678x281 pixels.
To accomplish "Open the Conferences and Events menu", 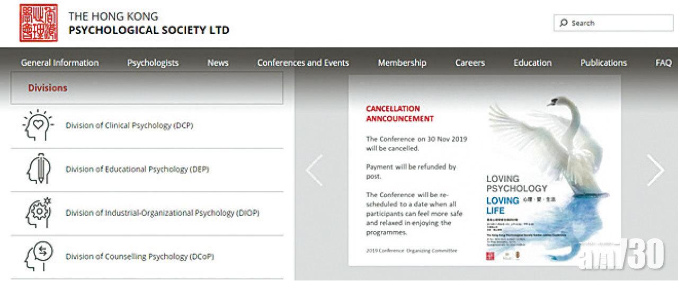I will [303, 63].
